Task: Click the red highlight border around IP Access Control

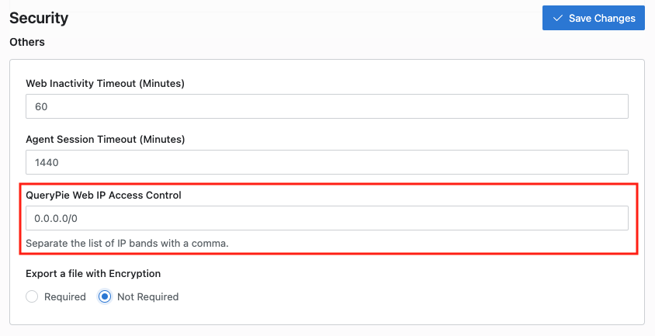Action: 329,183
